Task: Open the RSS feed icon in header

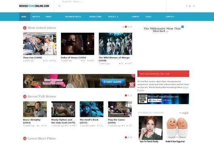Action: coord(194,6)
